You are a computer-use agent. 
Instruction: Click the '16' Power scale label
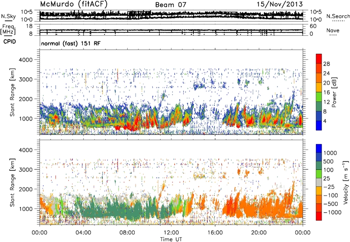(326, 93)
